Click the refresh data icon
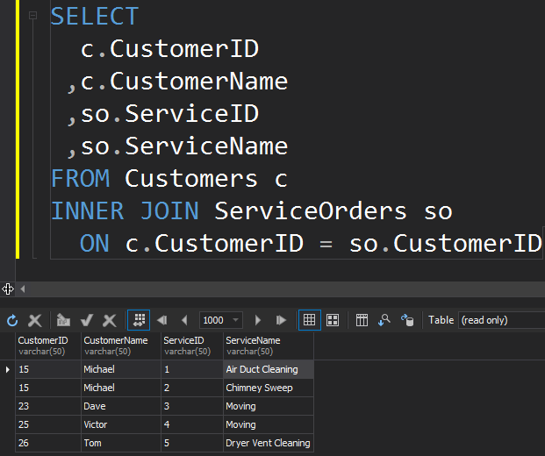The image size is (545, 456). pos(12,320)
